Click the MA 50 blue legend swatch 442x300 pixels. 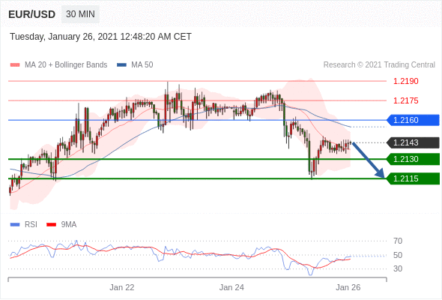tap(121, 65)
